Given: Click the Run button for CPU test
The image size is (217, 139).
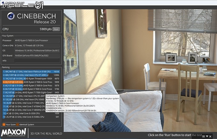Looking at the screenshot, I should pos(56,29).
